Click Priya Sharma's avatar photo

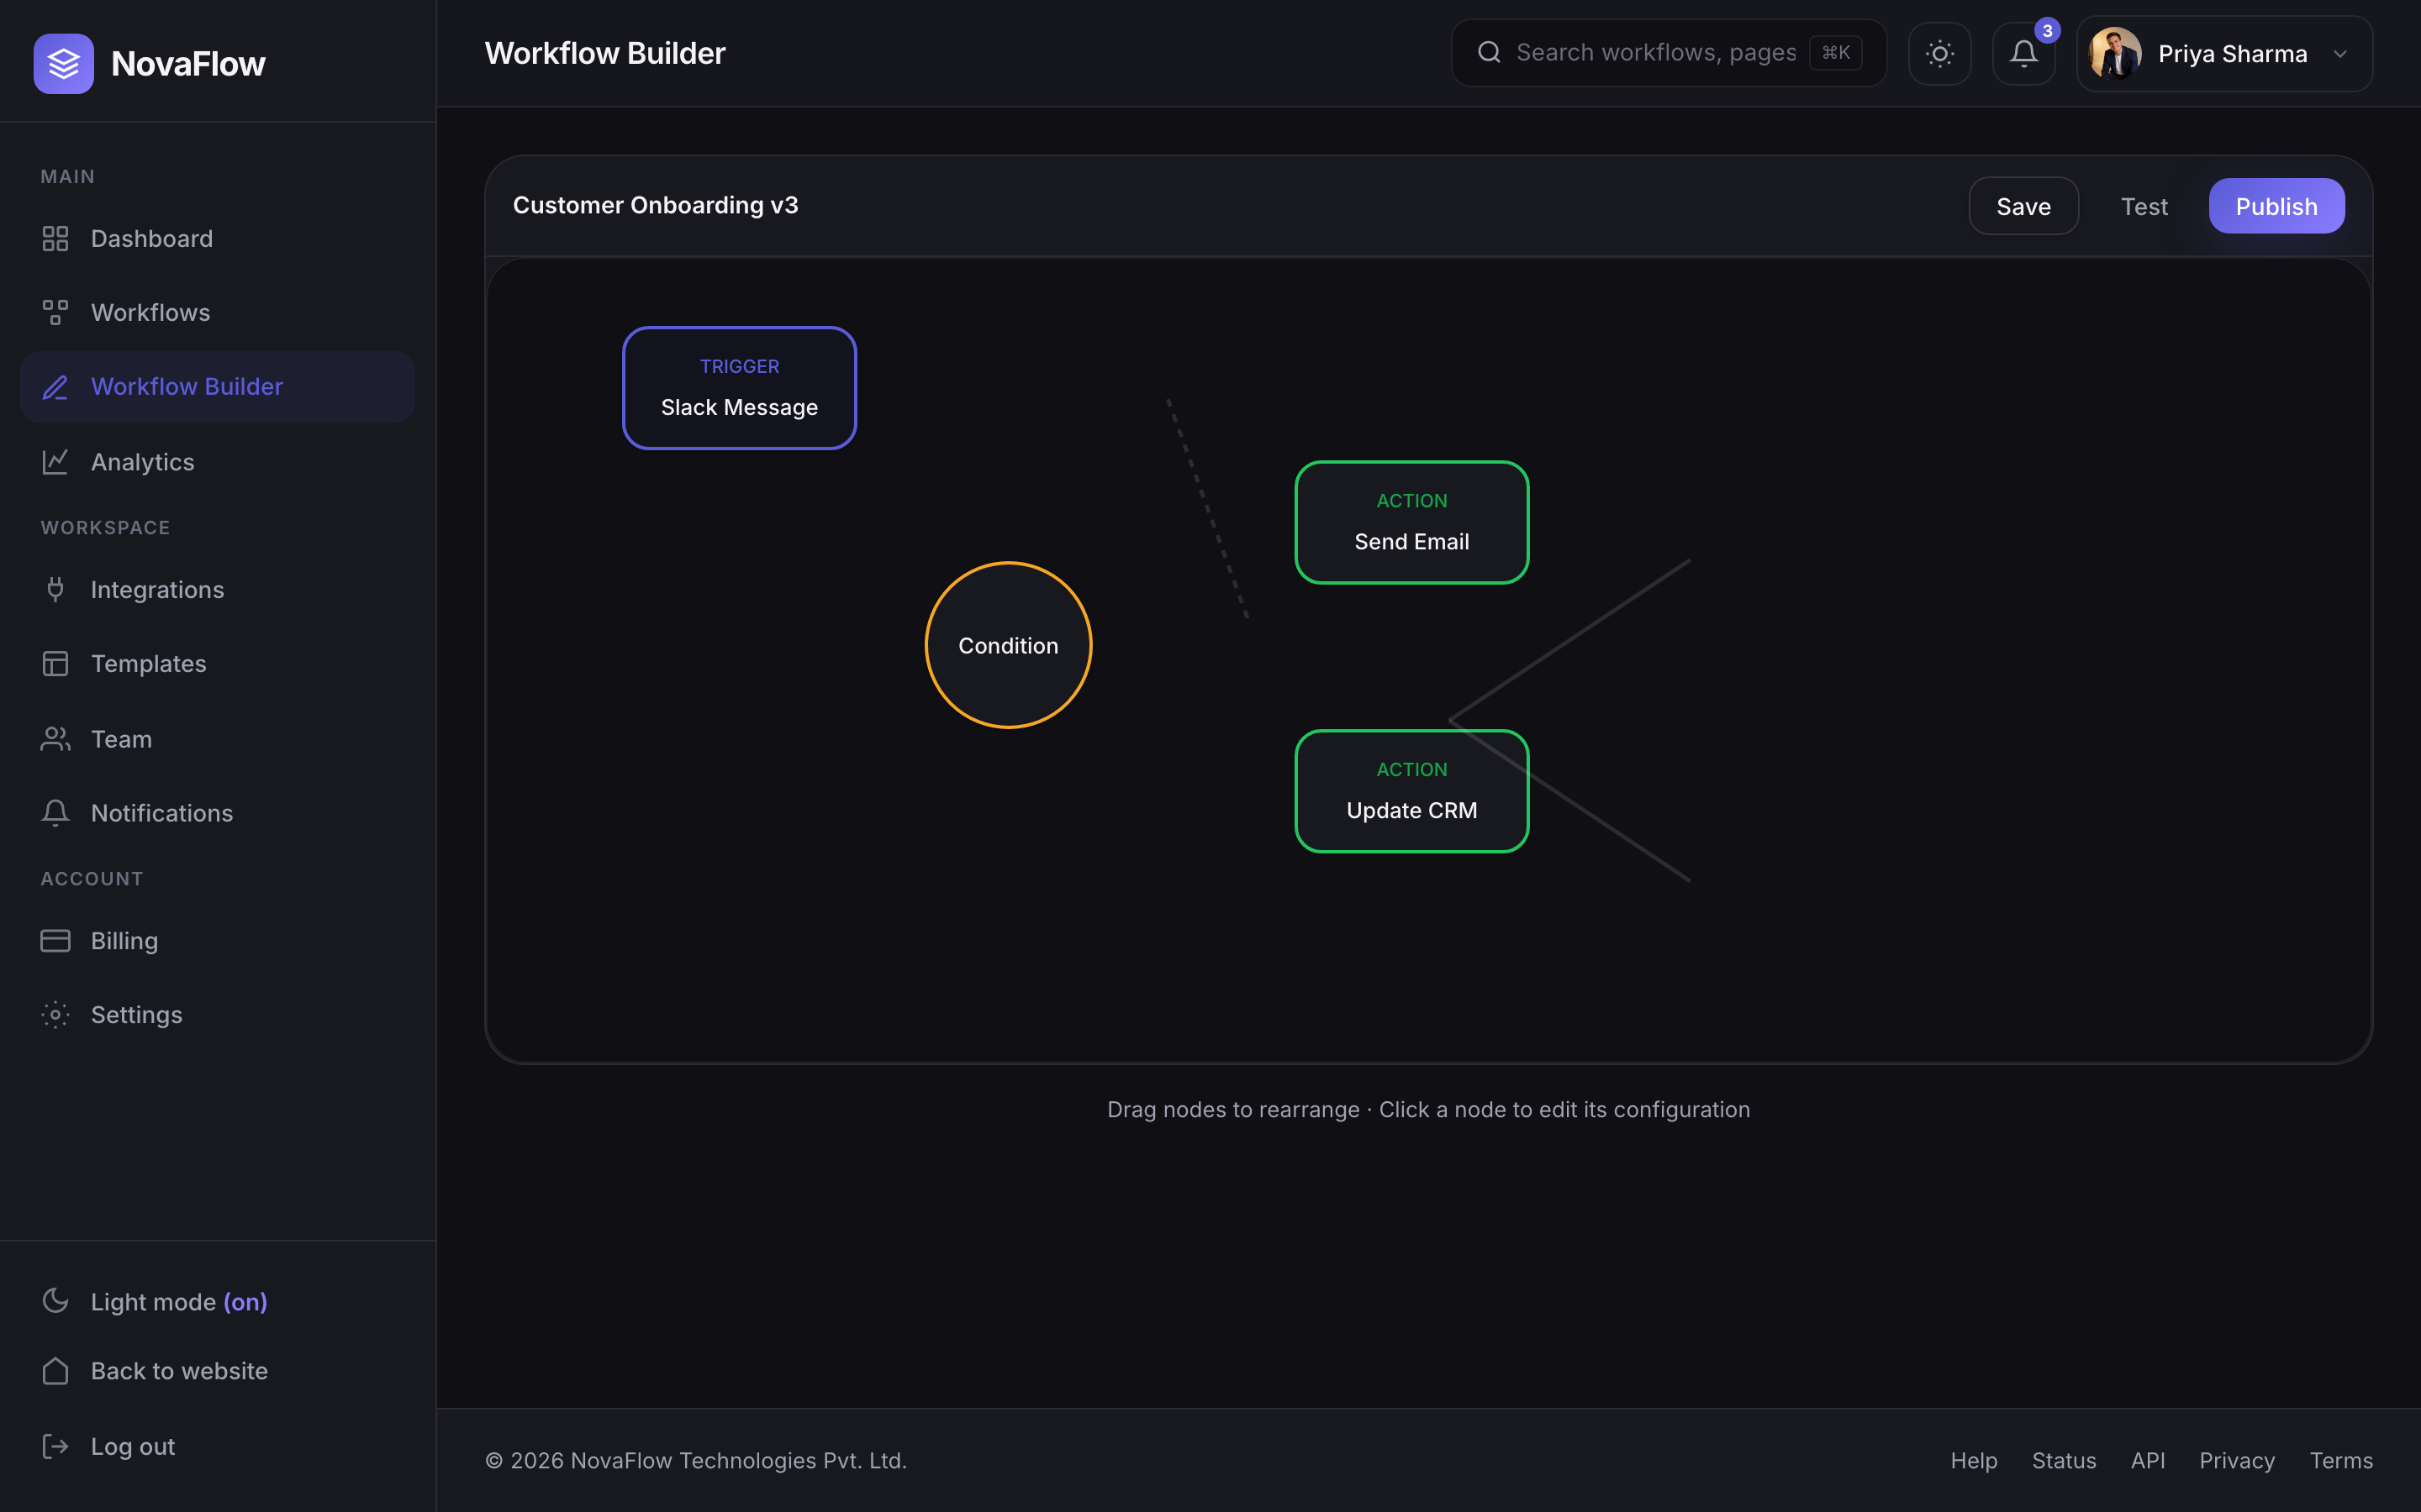point(2115,53)
